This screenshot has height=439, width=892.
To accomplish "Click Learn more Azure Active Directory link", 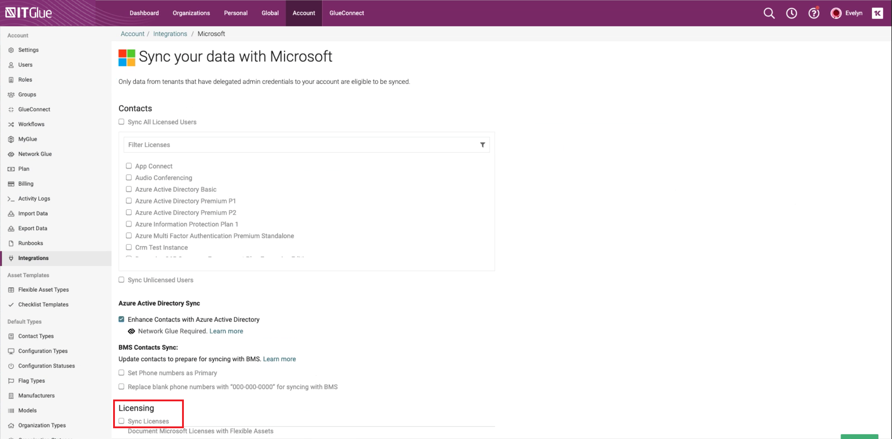I will pos(227,331).
